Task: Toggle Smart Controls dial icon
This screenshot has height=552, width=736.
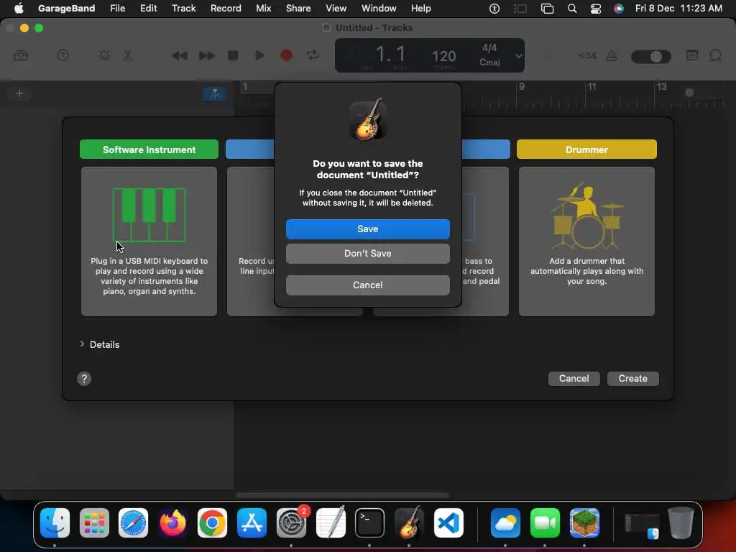Action: 103,55
